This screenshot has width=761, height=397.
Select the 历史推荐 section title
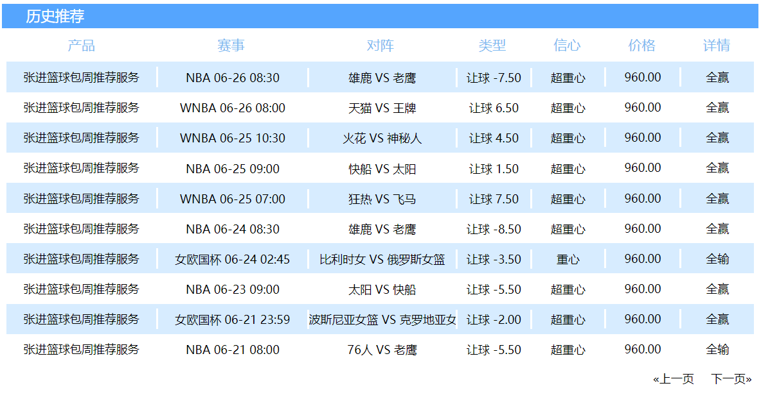coord(55,17)
